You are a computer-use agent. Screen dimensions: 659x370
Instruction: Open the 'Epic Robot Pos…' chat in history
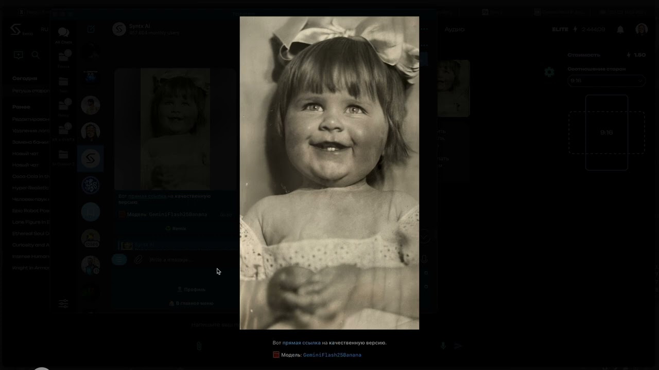pyautogui.click(x=31, y=211)
